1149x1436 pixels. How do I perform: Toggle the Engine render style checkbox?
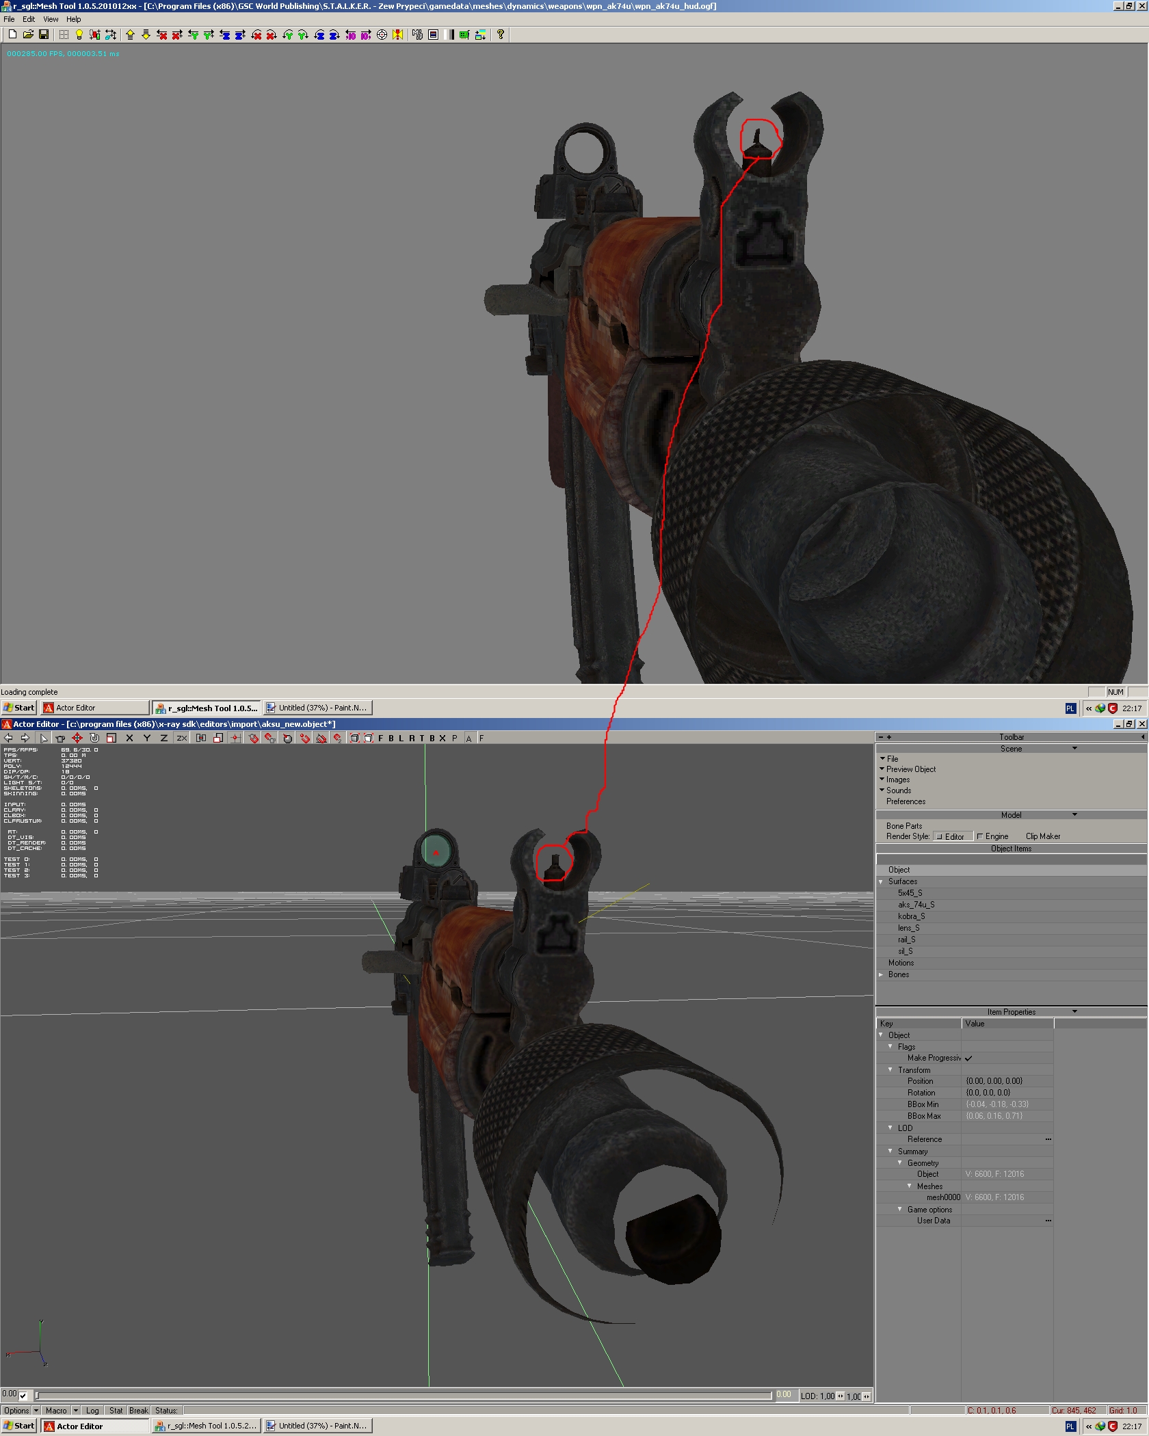coord(980,836)
